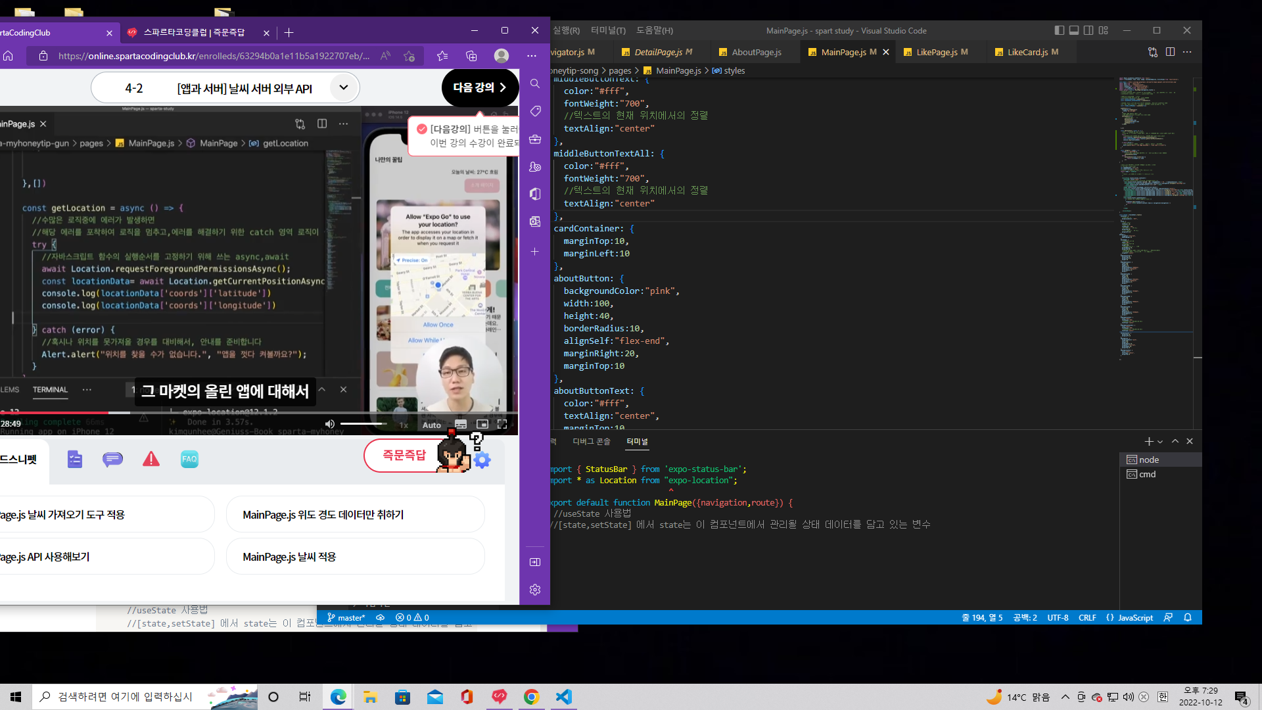Open Windows Start menu
The image size is (1262, 710).
(x=16, y=697)
